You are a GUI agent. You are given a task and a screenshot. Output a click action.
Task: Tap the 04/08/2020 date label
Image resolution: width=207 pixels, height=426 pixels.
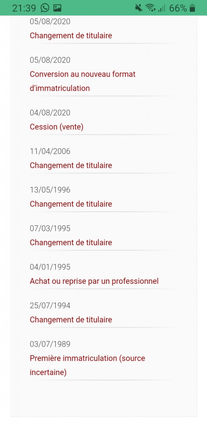pyautogui.click(x=50, y=113)
